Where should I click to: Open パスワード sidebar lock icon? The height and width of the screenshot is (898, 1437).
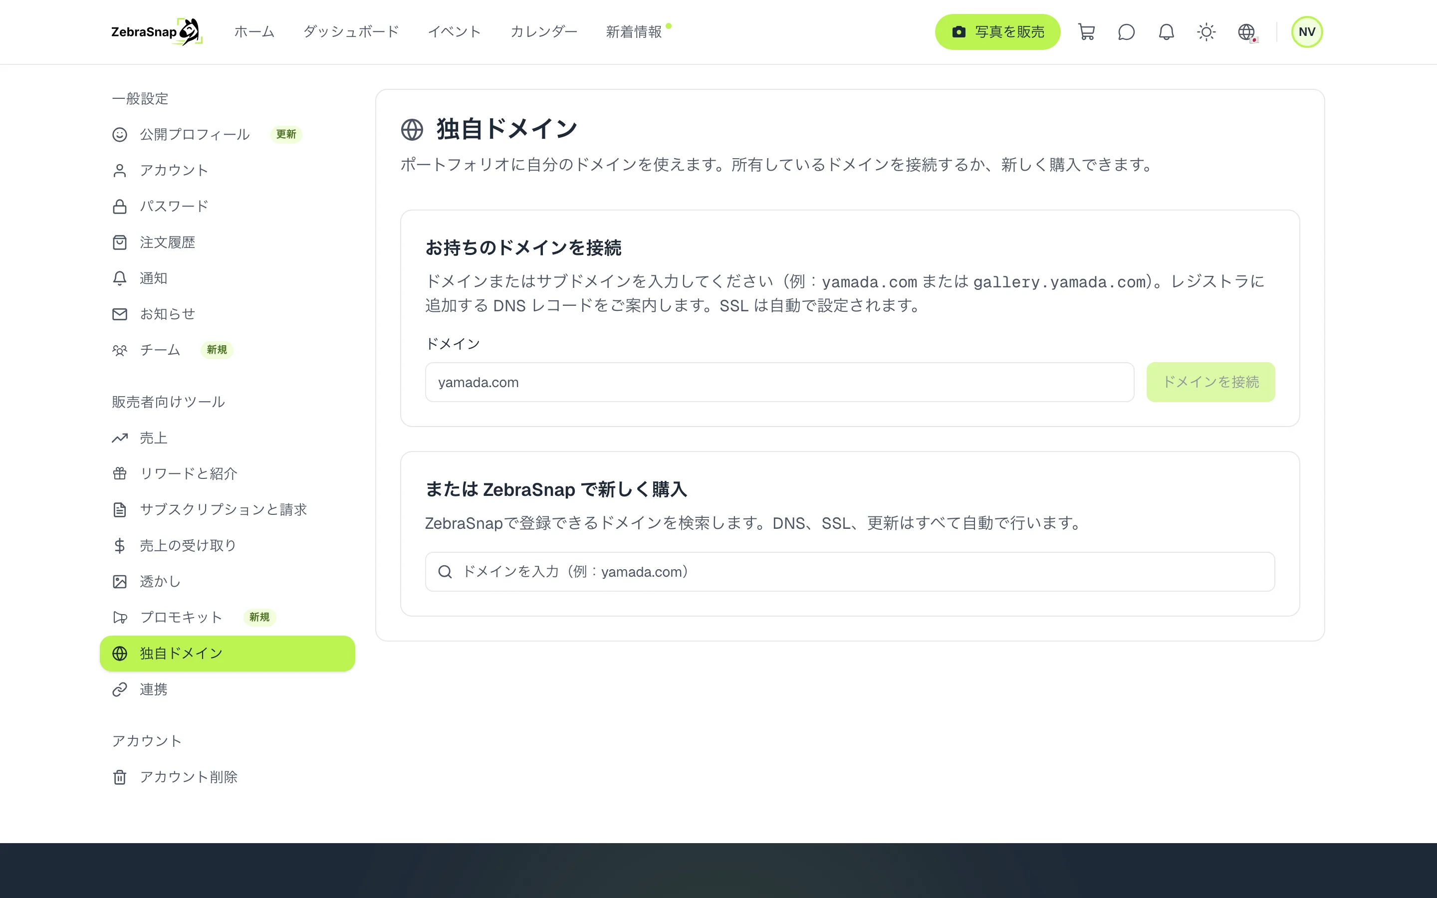point(119,206)
